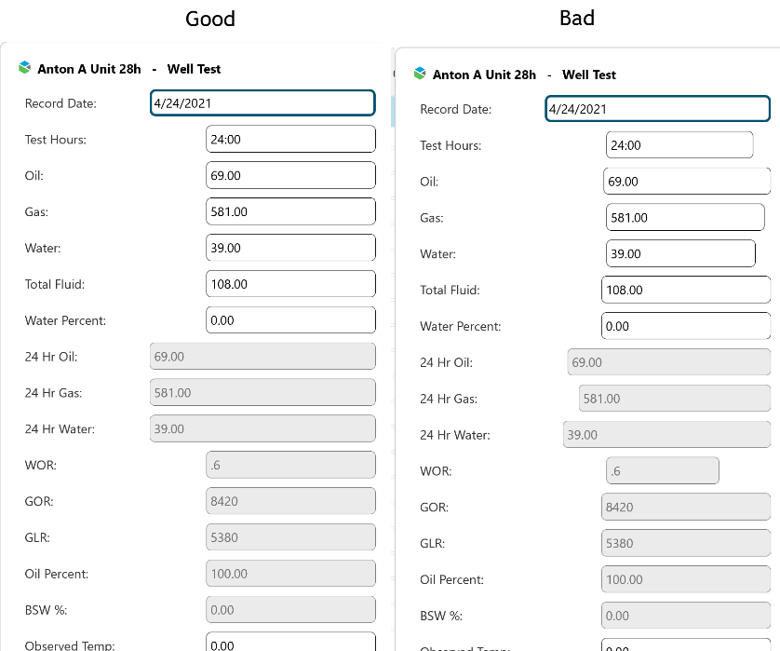Screen dimensions: 780x651
Task: Click the 24 Hr Gas field in the Bad panel
Action: pyautogui.click(x=675, y=399)
